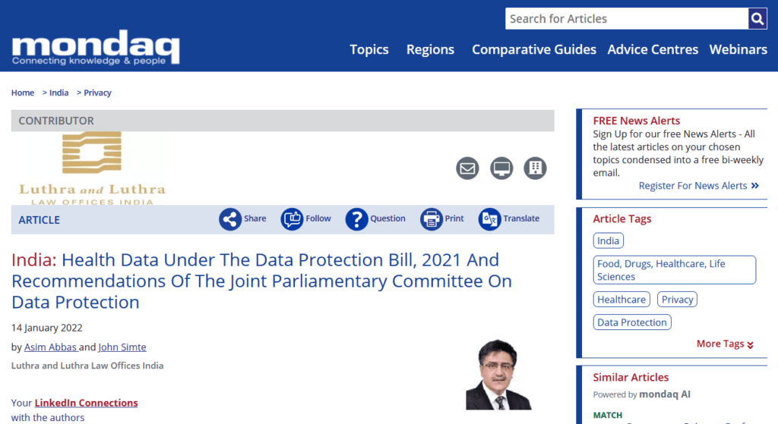Click the building firm profile icon
The height and width of the screenshot is (424, 778).
click(535, 168)
